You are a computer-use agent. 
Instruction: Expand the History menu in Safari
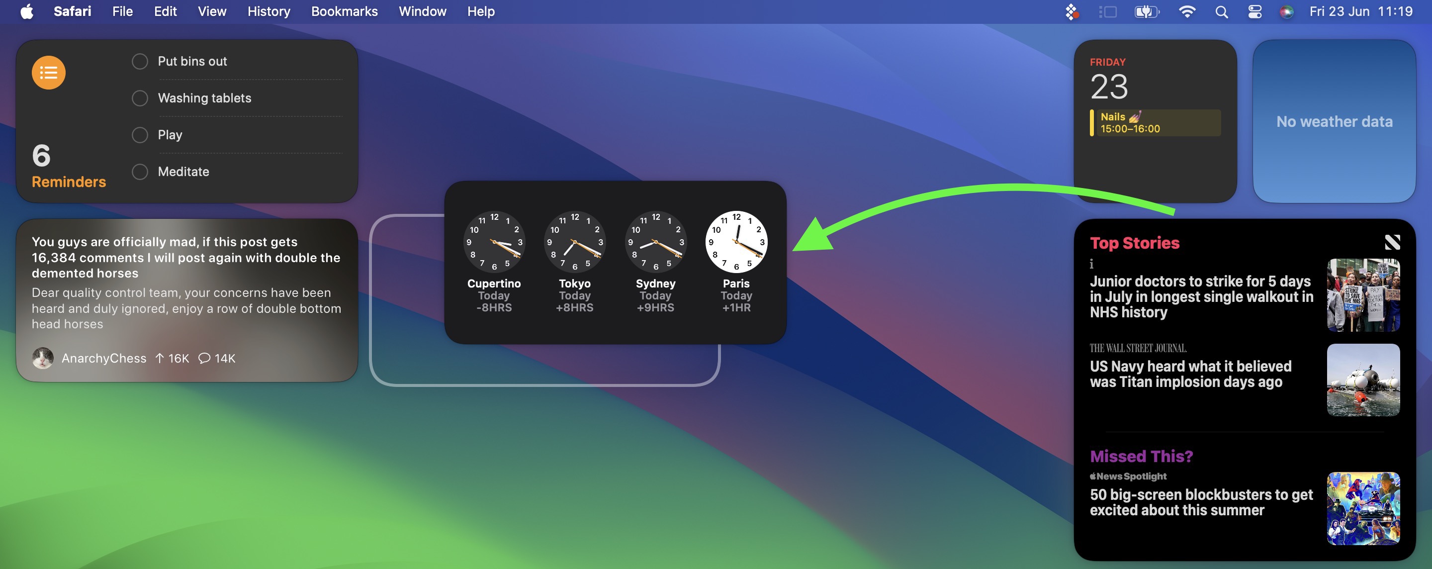[267, 11]
